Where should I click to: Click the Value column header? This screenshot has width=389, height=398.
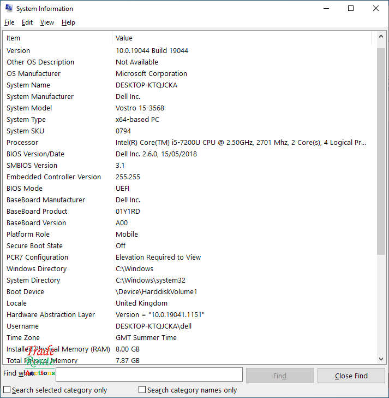click(242, 38)
